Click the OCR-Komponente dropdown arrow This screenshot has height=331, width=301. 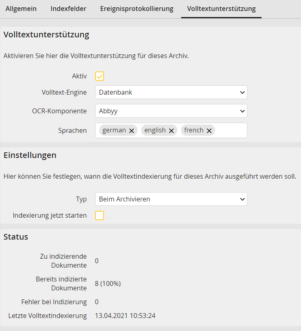[x=242, y=111]
